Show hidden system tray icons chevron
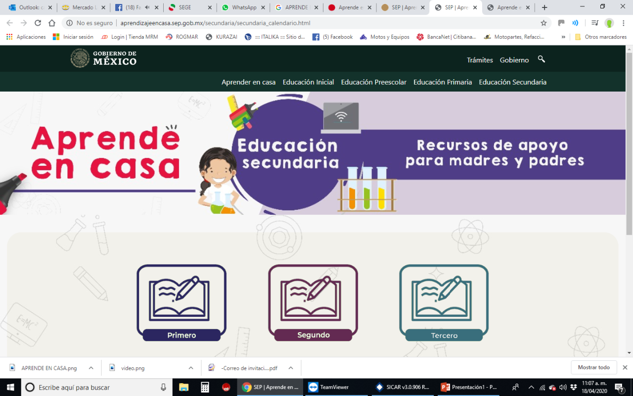The width and height of the screenshot is (633, 396). coord(531,387)
